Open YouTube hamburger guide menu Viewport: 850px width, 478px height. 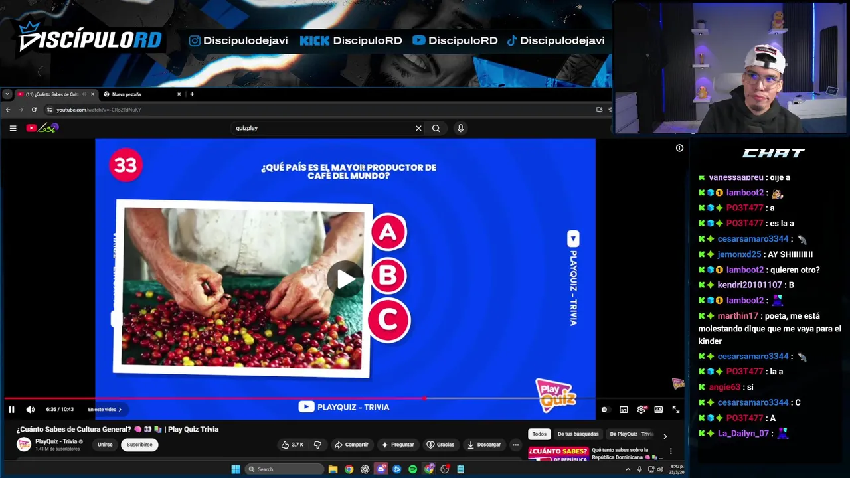[x=13, y=128]
